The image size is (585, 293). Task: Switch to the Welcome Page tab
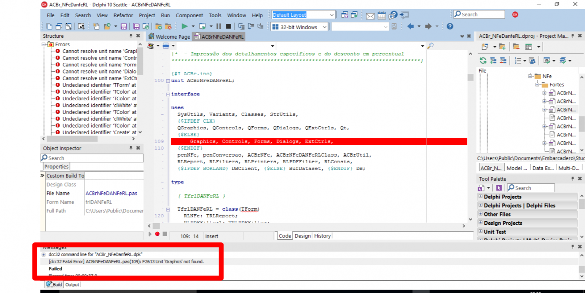coord(169,37)
